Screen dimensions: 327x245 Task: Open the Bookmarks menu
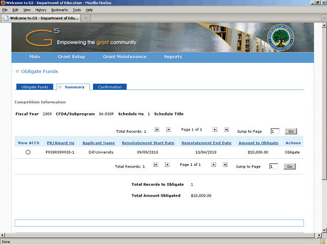tap(60, 10)
